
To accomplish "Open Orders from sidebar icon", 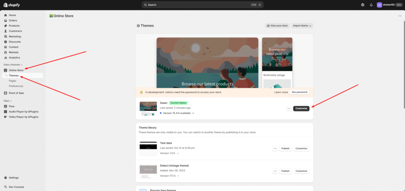I will tap(6, 21).
